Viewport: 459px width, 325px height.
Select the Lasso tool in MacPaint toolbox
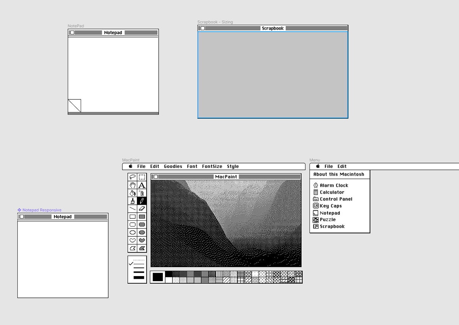(133, 177)
